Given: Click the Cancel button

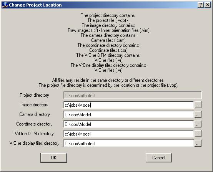Looking at the screenshot, I should [159, 158].
